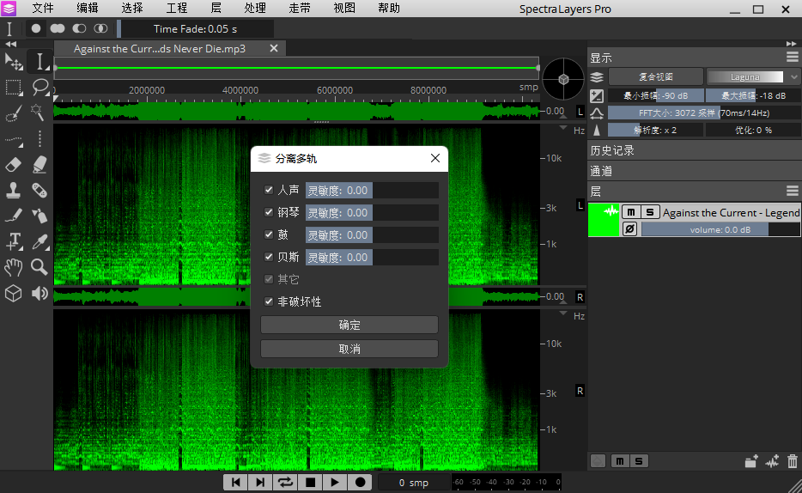Open the 工程 menu
The height and width of the screenshot is (493, 802).
click(177, 9)
